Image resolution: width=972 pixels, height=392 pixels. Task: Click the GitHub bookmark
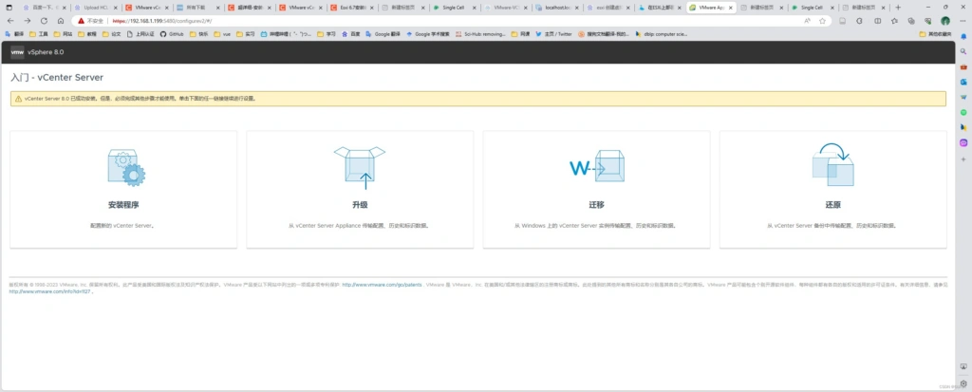173,34
